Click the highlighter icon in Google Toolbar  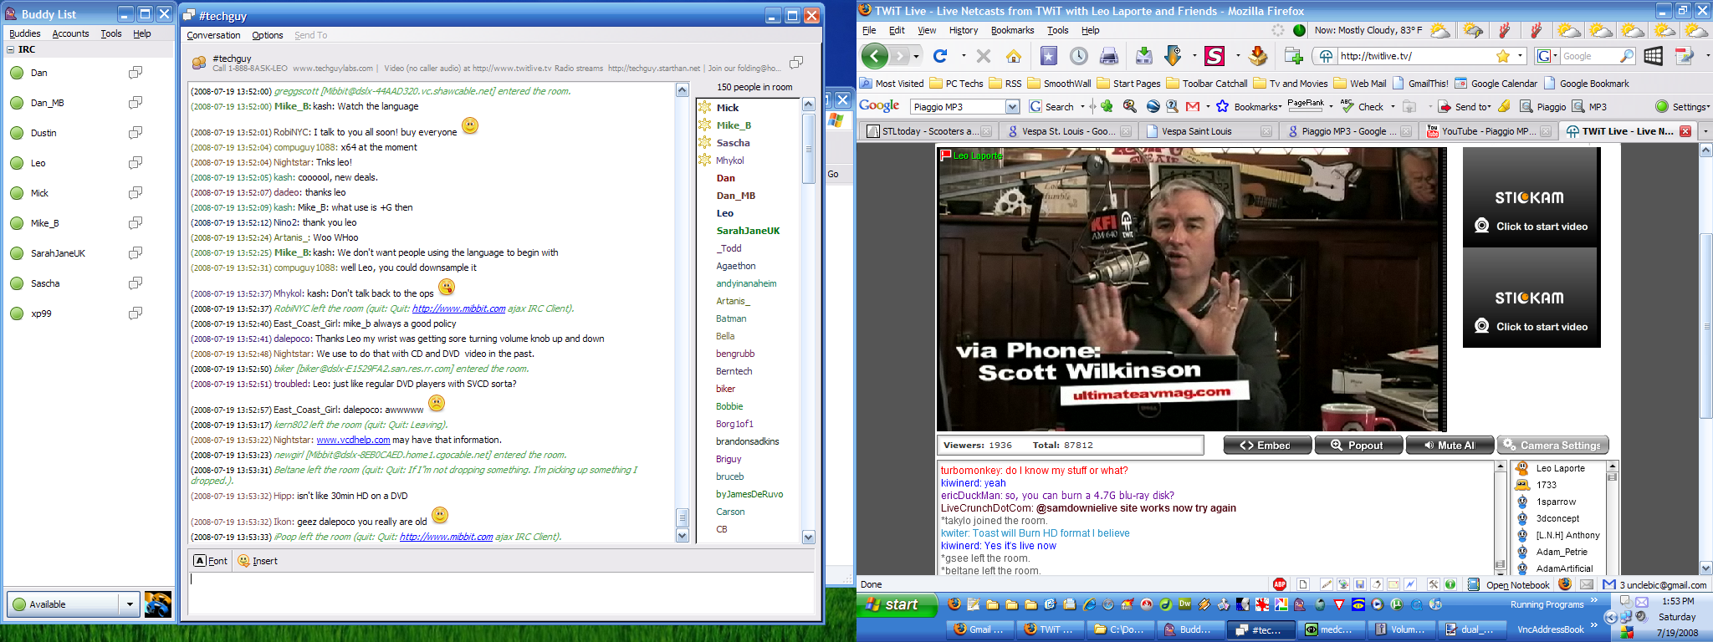(x=1504, y=106)
